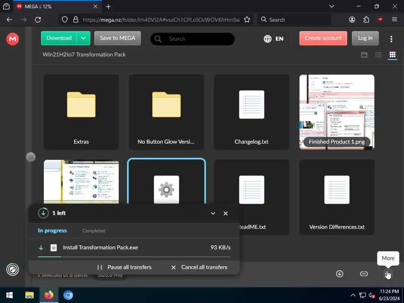Click the tracking protection shield icon
404x303 pixels.
(x=65, y=20)
